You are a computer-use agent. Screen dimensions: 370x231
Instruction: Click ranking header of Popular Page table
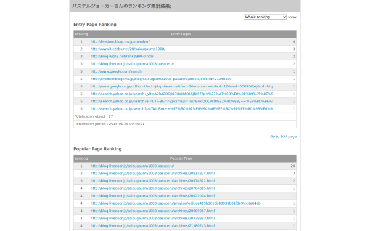(81, 158)
